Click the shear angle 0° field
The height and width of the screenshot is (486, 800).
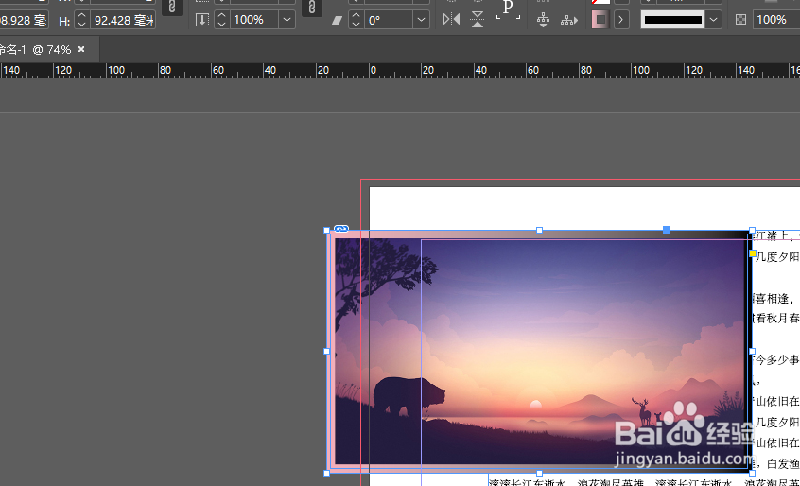(389, 20)
